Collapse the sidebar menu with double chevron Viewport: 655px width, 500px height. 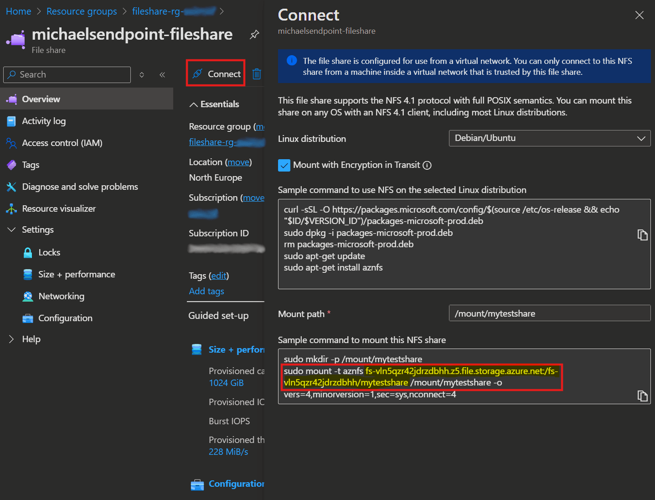point(162,75)
